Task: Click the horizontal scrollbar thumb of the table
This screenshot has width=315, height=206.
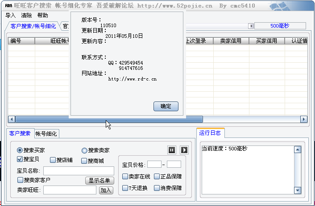Action: coord(109,119)
